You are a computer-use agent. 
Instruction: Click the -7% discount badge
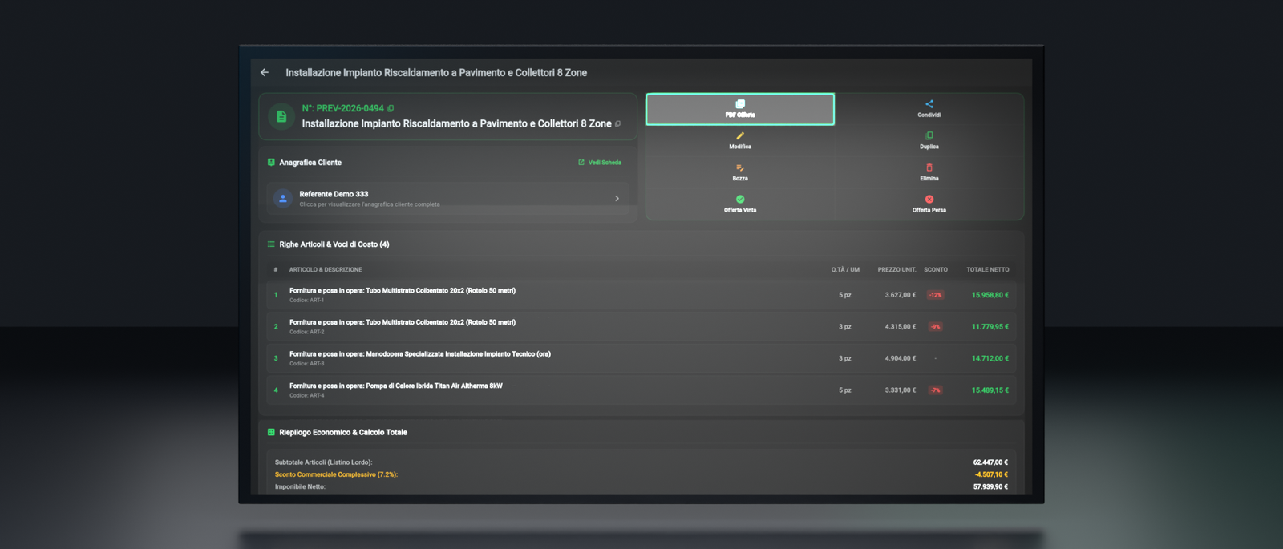pyautogui.click(x=936, y=390)
